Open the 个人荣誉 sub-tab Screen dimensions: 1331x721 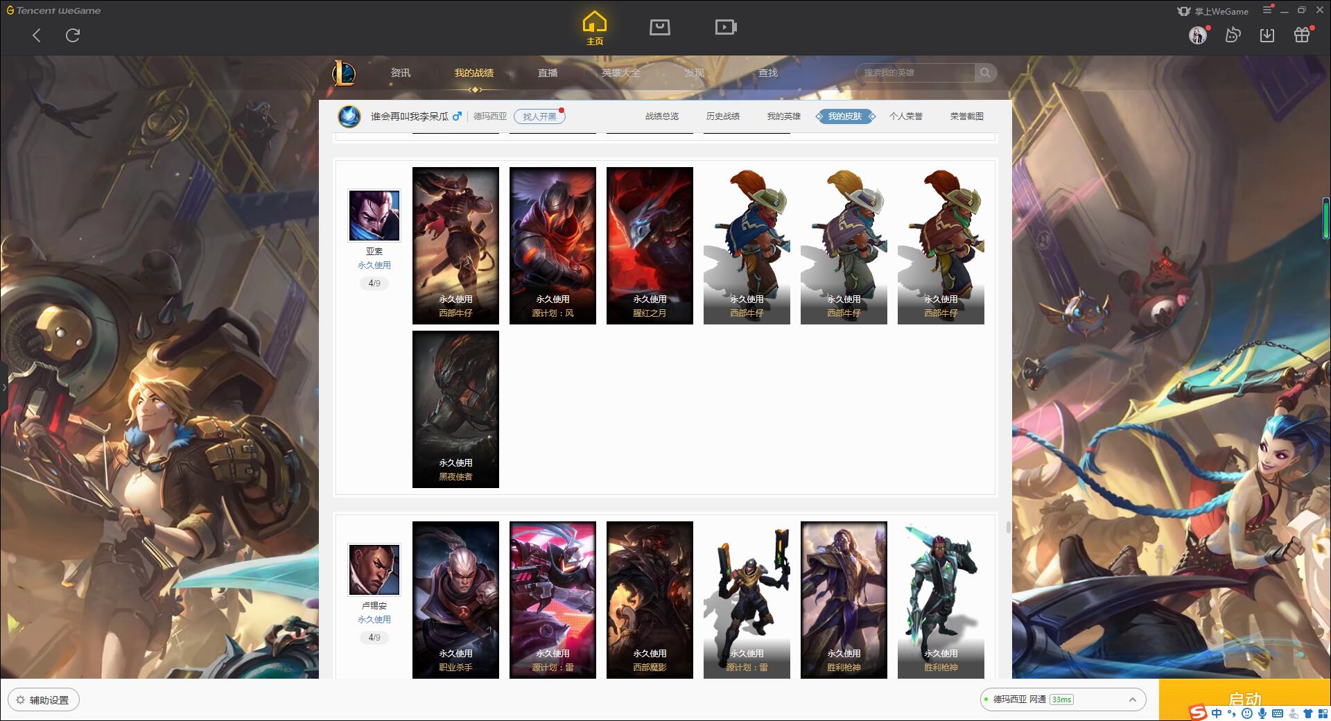coord(906,116)
